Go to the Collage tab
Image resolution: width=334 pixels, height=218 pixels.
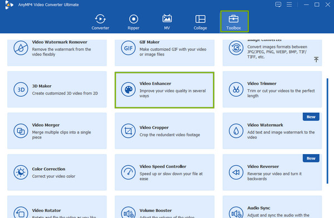coord(200,22)
